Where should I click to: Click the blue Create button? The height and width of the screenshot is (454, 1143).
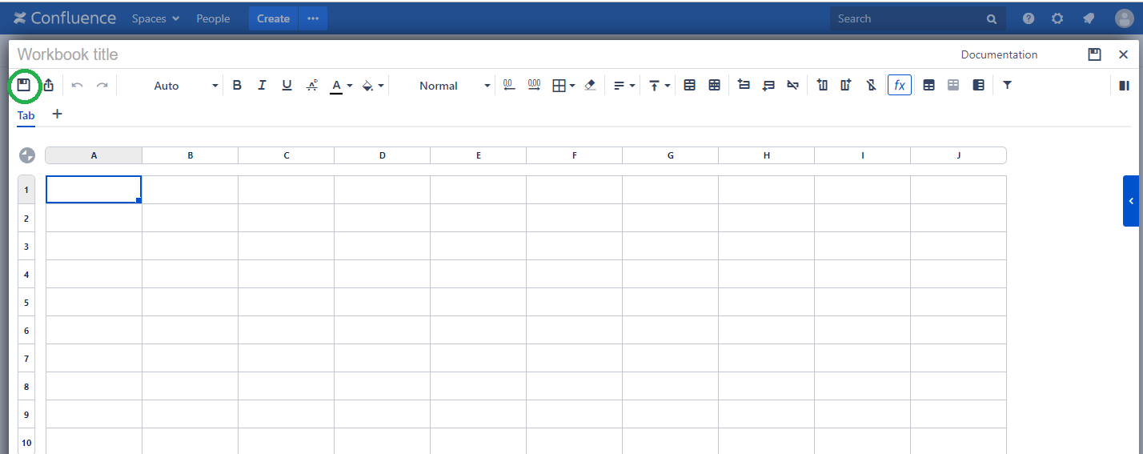273,18
